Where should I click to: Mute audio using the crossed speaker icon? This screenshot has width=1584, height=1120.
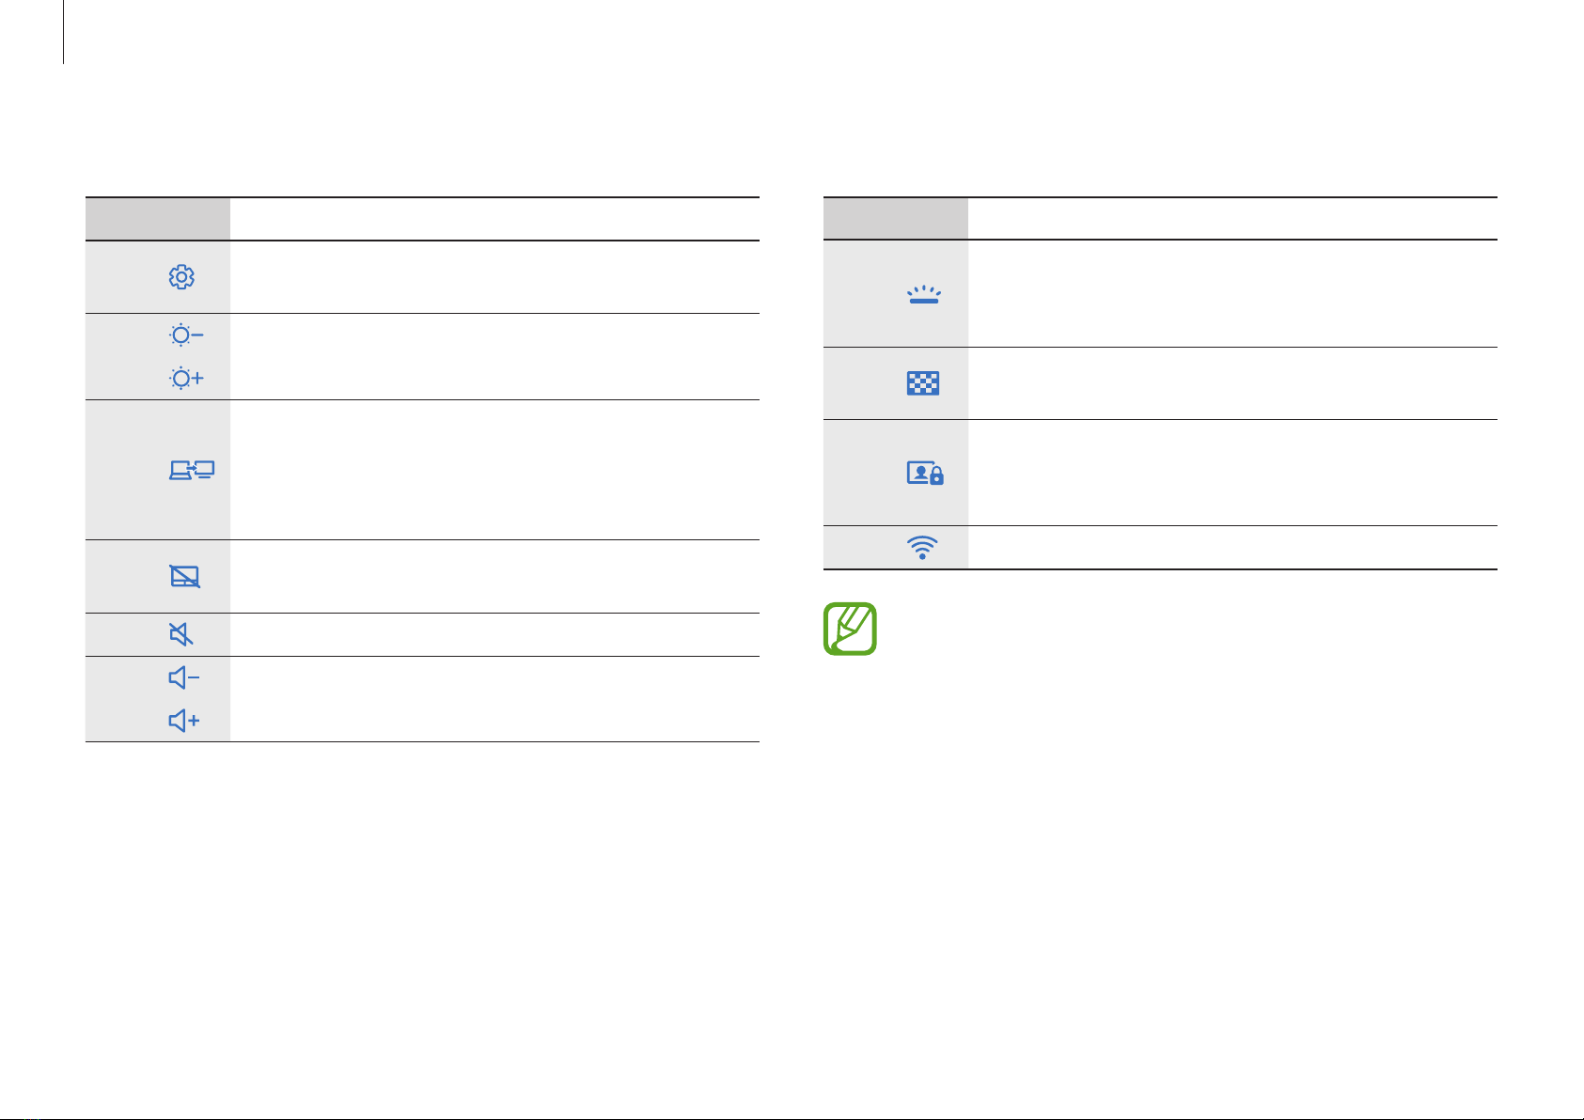tap(181, 634)
